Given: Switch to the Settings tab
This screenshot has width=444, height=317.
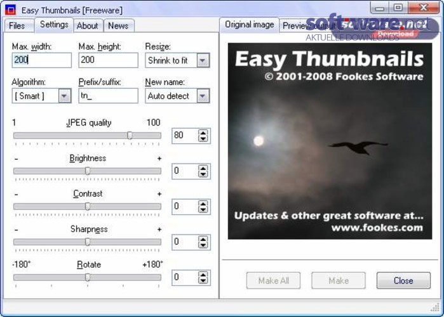Looking at the screenshot, I should 54,25.
